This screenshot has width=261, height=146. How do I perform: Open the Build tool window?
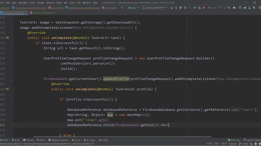(41, 140)
